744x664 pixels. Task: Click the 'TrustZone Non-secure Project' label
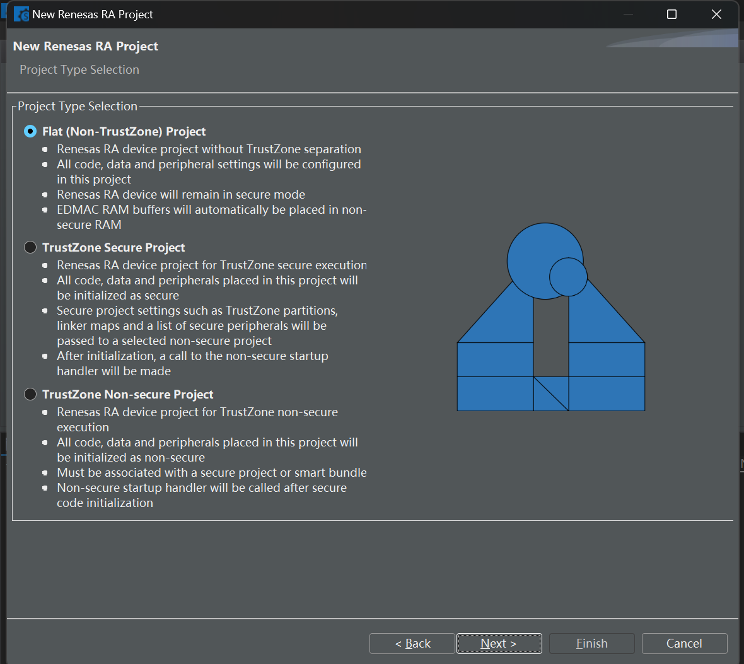pos(127,394)
